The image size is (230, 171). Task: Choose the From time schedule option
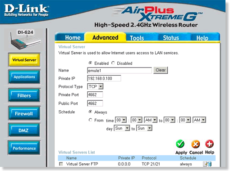[x=90, y=120]
